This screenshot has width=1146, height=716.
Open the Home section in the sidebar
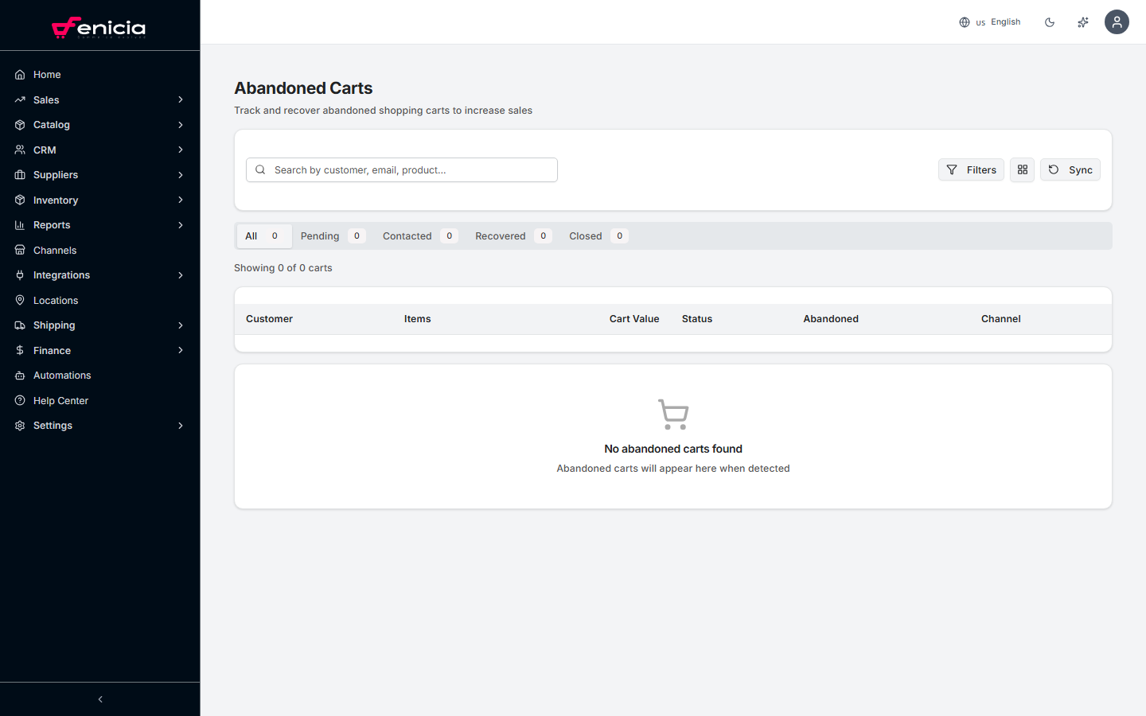point(45,74)
